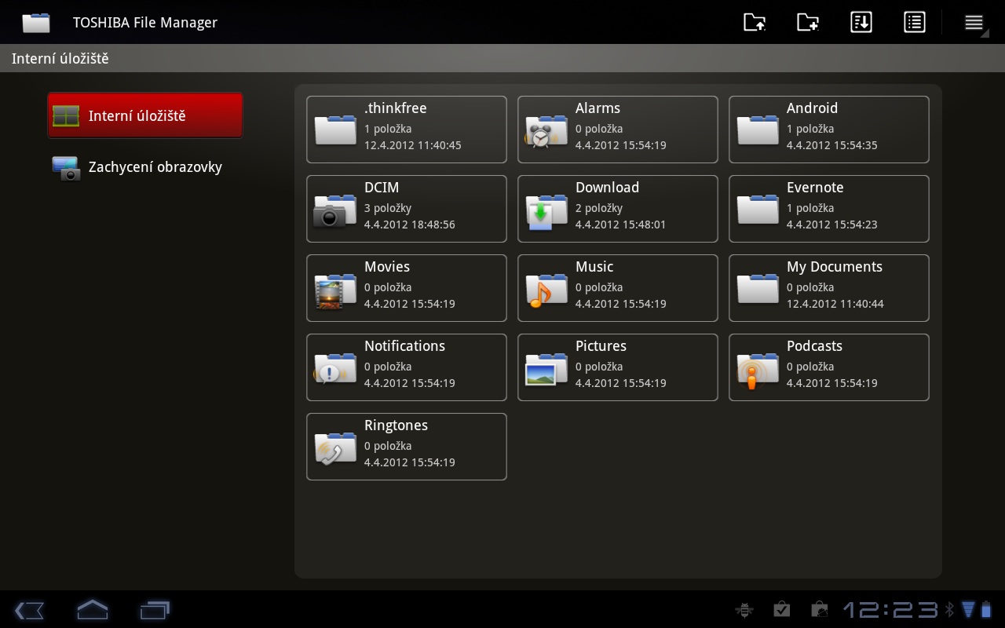Screen dimensions: 1005x628
Task: Tap the battery status icon
Action: [x=987, y=609]
